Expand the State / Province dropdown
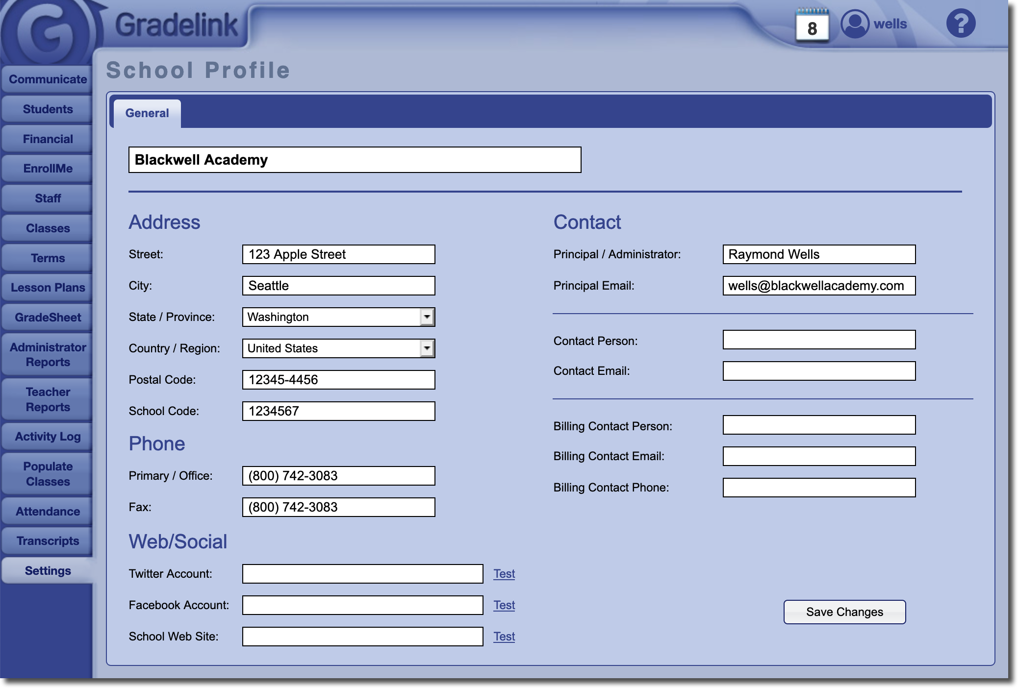The width and height of the screenshot is (1018, 688). point(427,317)
